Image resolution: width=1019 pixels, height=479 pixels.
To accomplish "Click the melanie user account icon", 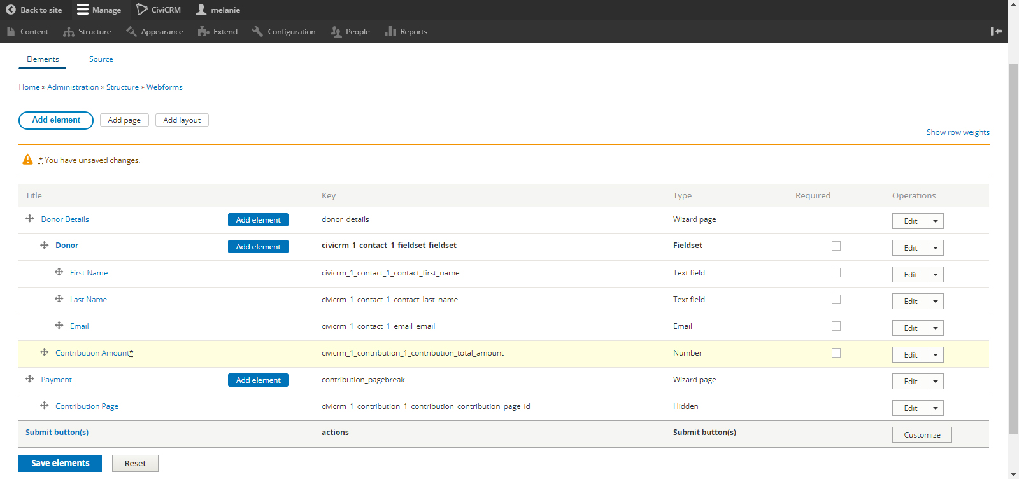I will tap(201, 10).
